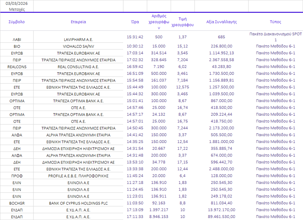Click the value 1.114.952,13

[221, 53]
